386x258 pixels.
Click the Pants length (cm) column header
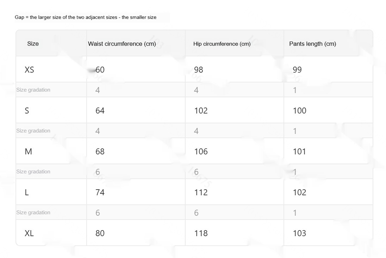click(x=312, y=44)
